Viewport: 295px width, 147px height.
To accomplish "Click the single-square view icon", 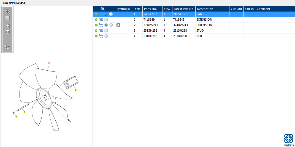I will (7, 32).
